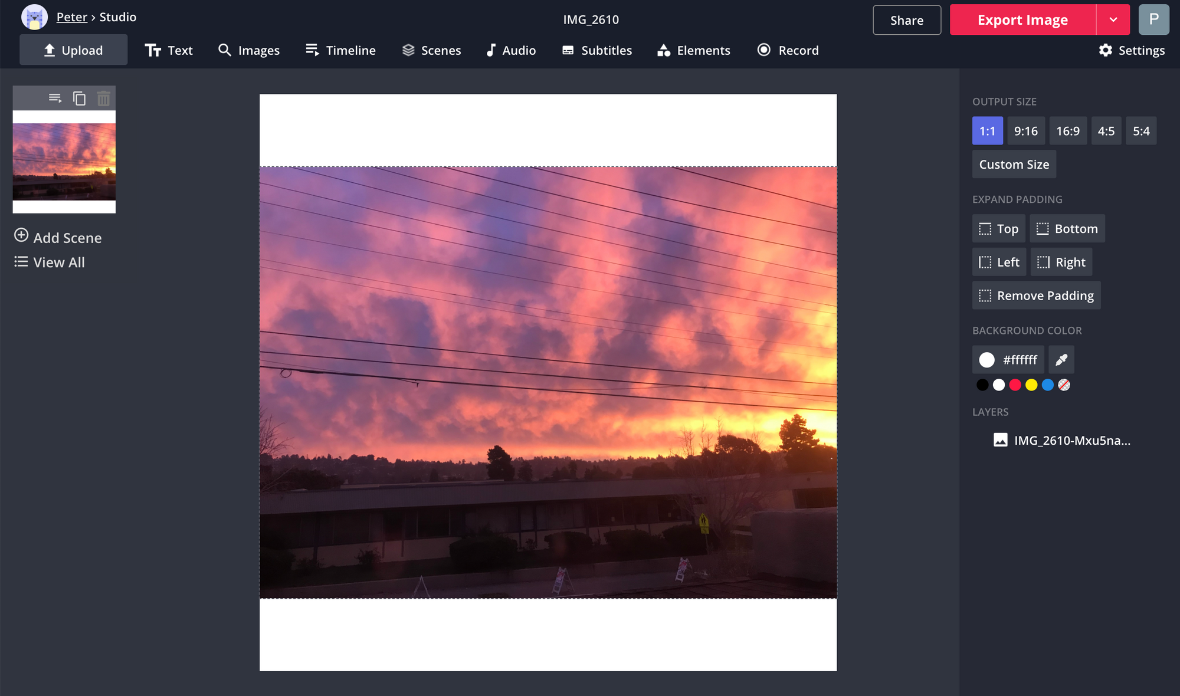Select the 16:9 output size
The image size is (1180, 696).
pos(1068,131)
